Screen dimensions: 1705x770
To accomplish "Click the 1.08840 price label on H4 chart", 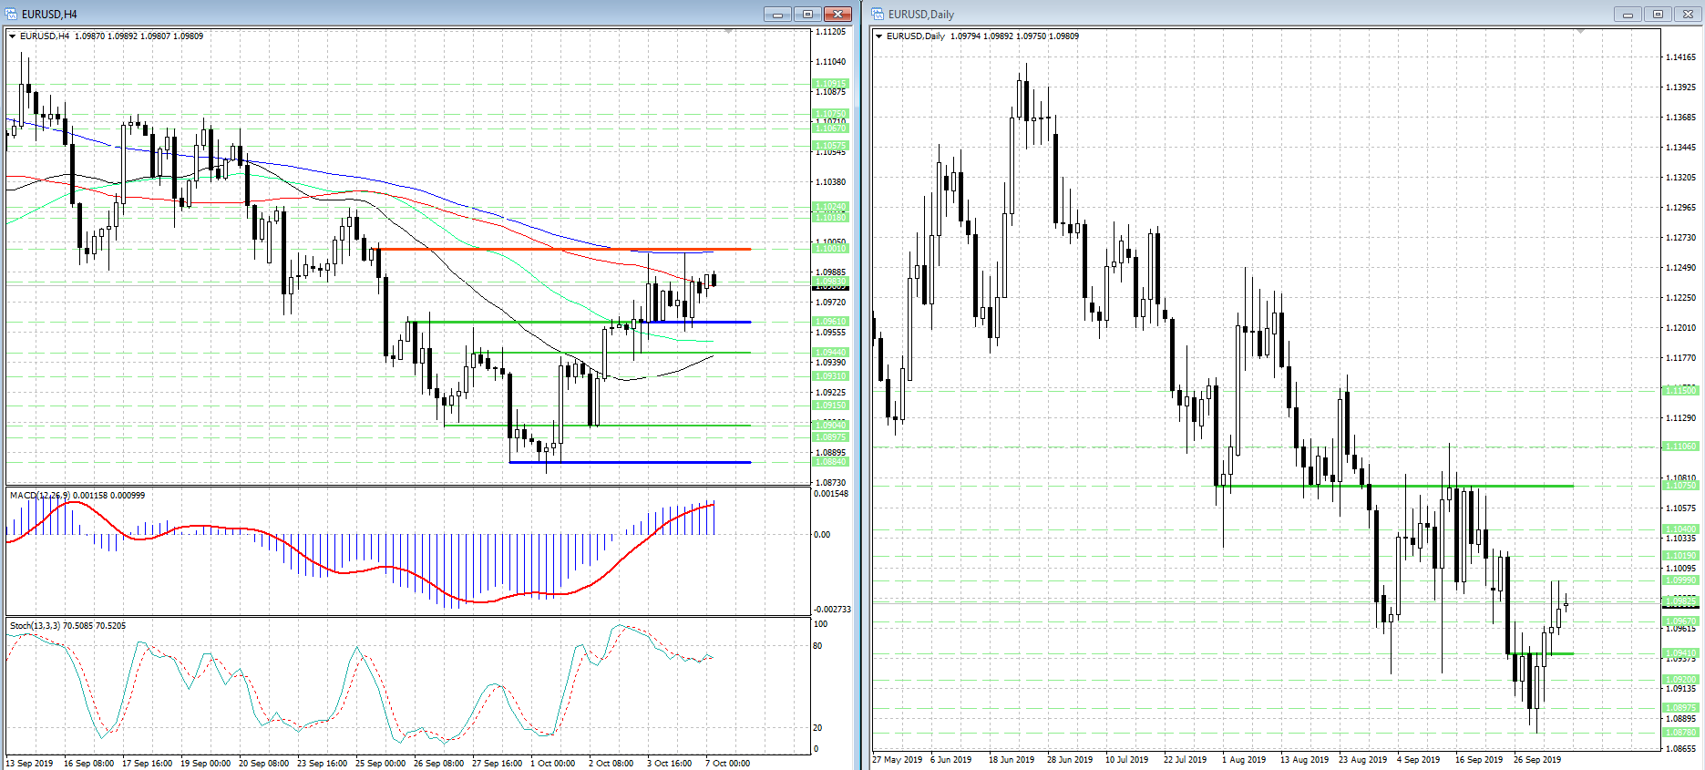I will [830, 462].
